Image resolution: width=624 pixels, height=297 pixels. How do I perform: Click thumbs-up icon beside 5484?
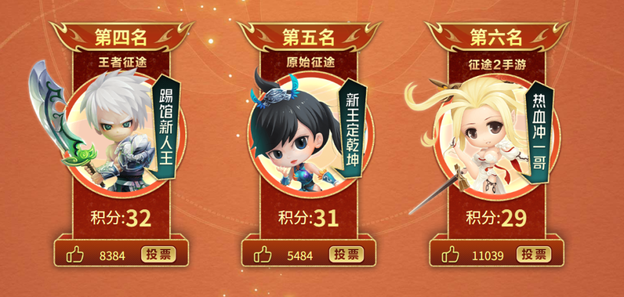(x=263, y=254)
